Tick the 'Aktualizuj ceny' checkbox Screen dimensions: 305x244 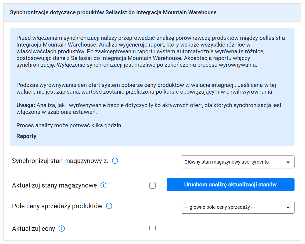(152, 228)
